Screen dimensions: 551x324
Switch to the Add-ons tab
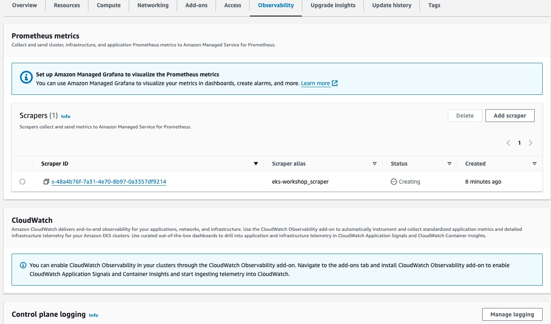[x=196, y=6]
